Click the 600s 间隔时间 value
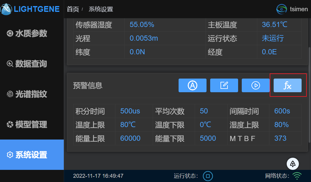Viewport: 311px width, 182px height. pos(282,111)
